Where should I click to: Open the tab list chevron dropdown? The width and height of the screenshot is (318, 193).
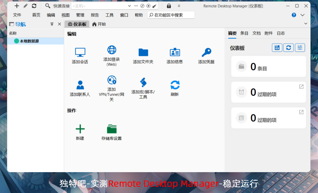(306, 24)
